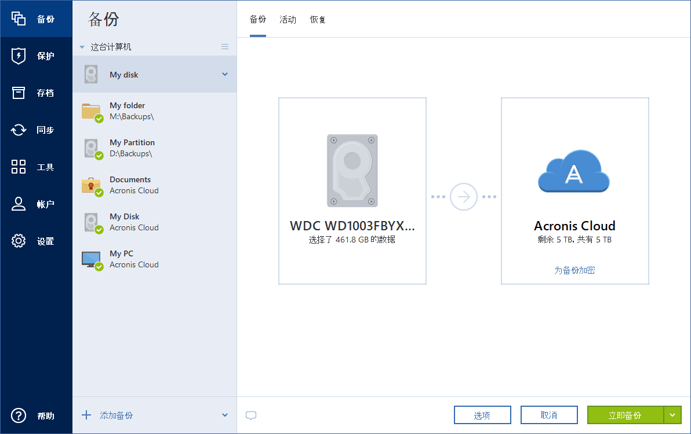The height and width of the screenshot is (434, 691).
Task: Expand the My disk backup chevron
Action: coord(225,75)
